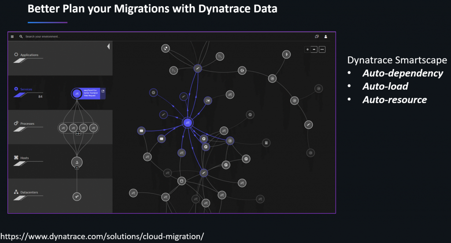Collapse the Smartscape layers sidebar arrow
451x243 pixels.
[x=108, y=46]
